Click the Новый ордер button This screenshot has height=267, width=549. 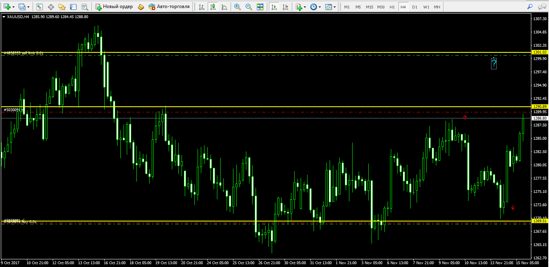pyautogui.click(x=114, y=7)
